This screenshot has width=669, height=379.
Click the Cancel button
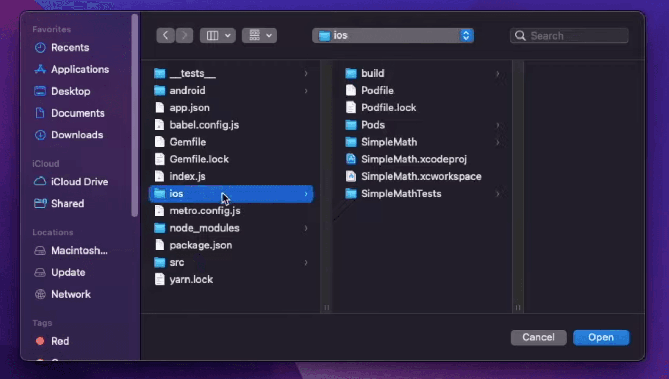[538, 337]
